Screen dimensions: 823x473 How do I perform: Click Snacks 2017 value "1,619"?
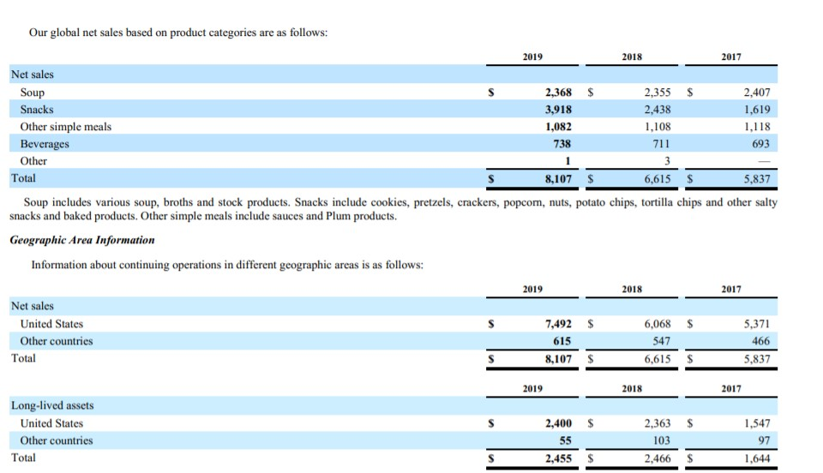click(757, 110)
